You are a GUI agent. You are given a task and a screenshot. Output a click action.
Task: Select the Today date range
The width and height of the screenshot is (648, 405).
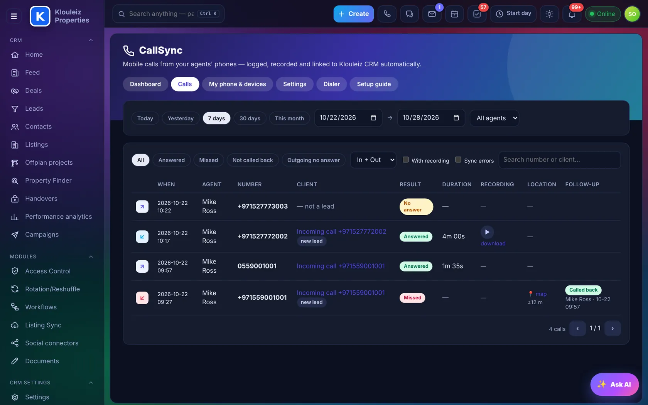pos(145,118)
